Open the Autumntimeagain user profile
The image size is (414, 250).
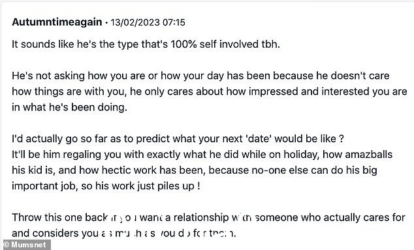[x=57, y=22]
